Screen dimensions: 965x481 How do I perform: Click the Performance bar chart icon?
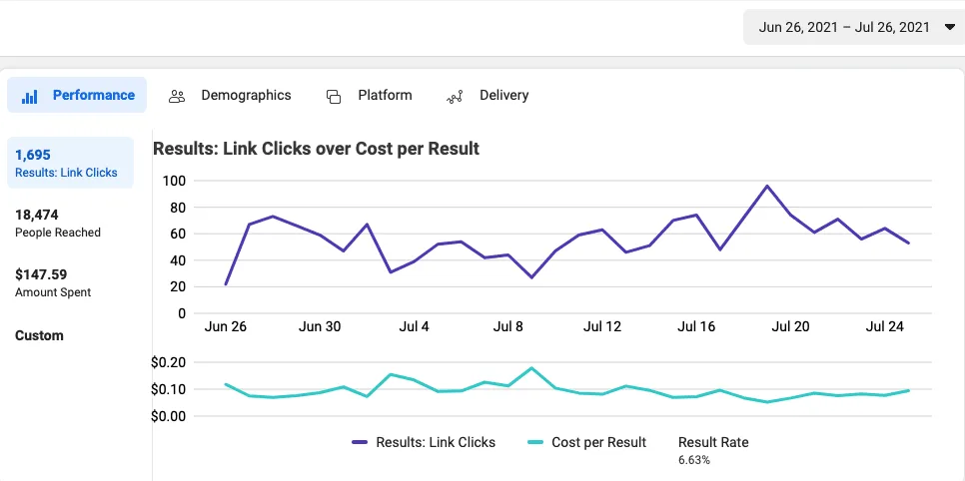(30, 96)
